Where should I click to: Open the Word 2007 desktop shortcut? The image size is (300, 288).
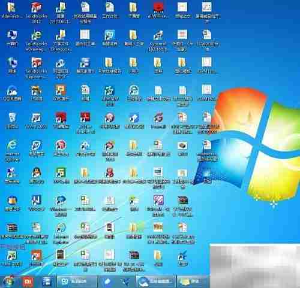pos(37,120)
